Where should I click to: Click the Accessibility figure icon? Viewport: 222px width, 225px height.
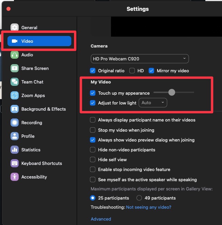point(15,177)
